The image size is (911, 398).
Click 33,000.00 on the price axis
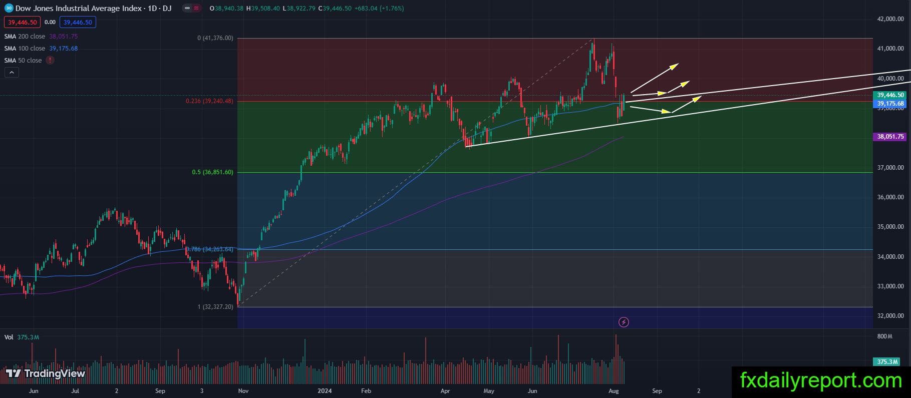pos(890,286)
